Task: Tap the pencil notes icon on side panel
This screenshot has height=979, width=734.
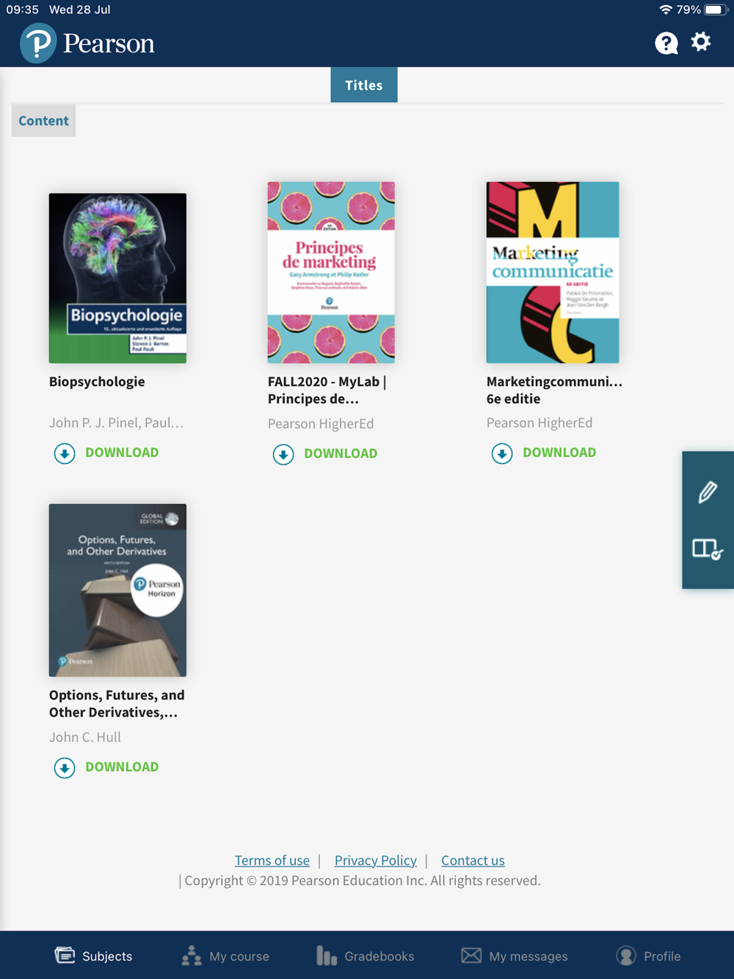Action: pos(708,492)
